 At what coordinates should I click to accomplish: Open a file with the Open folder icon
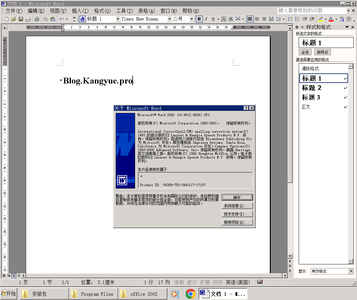(14, 19)
